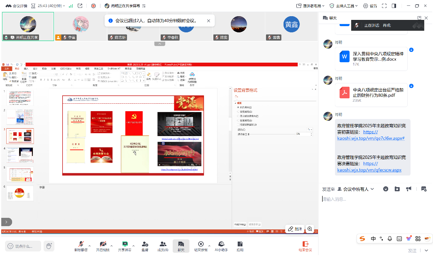This screenshot has height=256, width=433.
Task: Open the emoji picker in chat
Action: tap(386, 189)
